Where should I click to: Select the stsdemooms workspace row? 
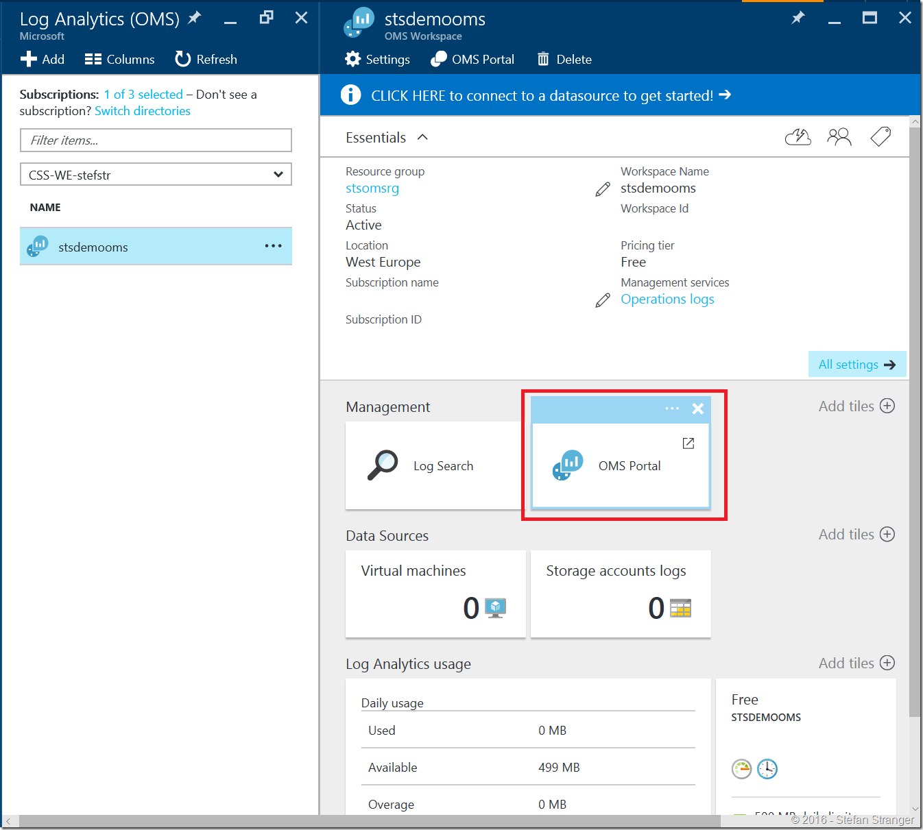pyautogui.click(x=156, y=246)
